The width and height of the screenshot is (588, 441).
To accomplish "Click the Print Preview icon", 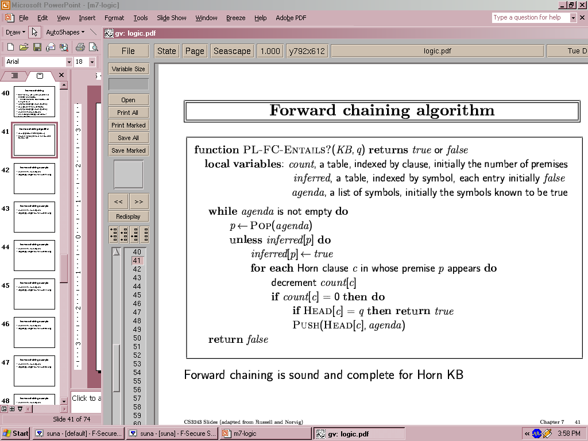I will coord(94,47).
